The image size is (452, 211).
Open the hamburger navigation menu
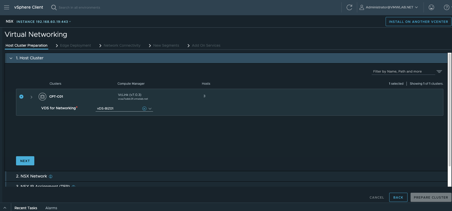pos(7,7)
